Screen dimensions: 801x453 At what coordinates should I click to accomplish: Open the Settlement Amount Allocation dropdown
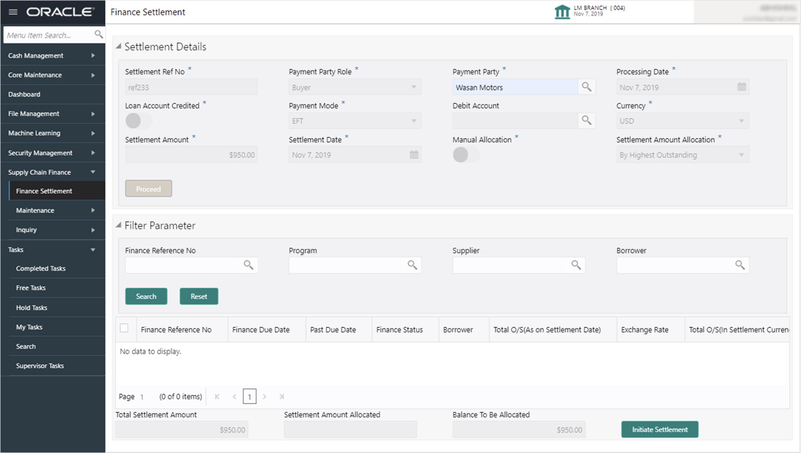click(682, 155)
